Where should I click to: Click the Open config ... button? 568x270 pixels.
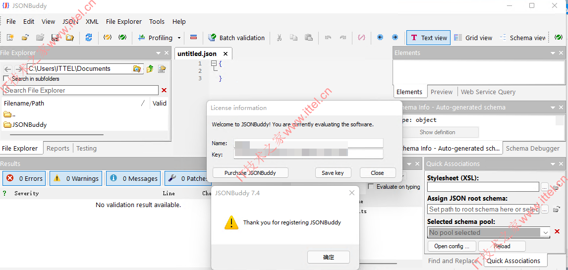click(x=452, y=246)
